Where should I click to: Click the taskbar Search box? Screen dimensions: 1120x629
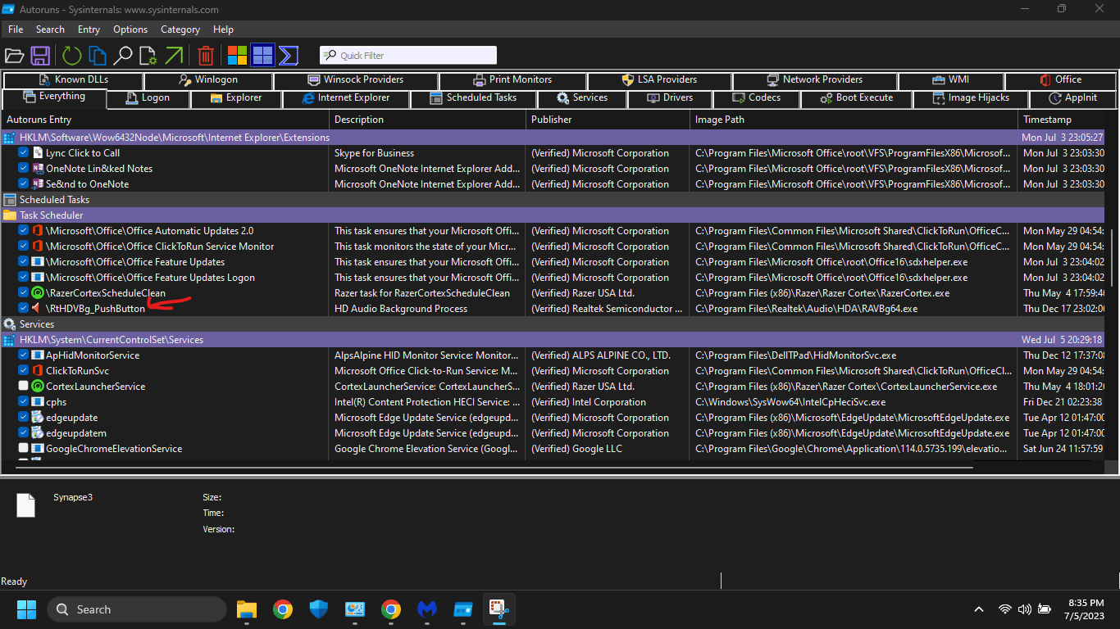coord(137,609)
